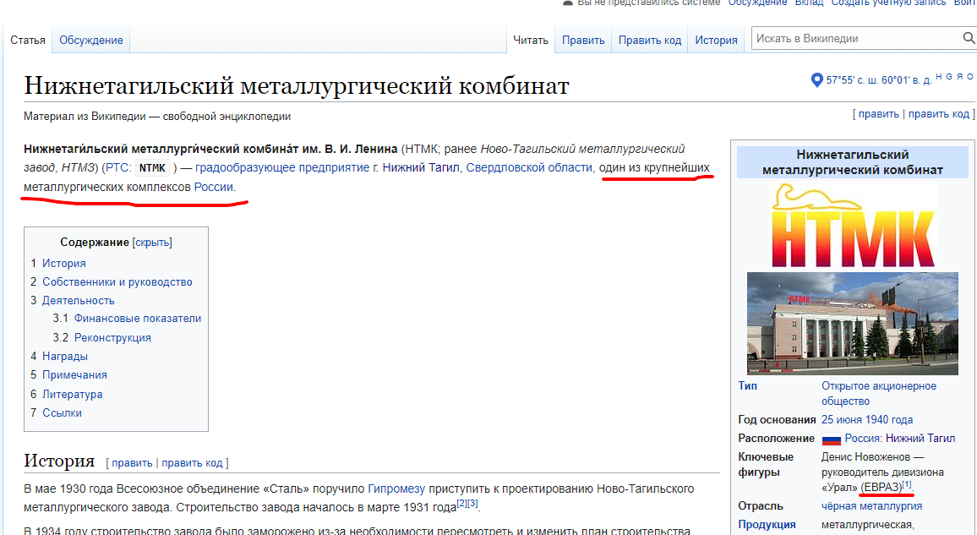Open the factory building photo
The image size is (977, 535).
pos(853,323)
